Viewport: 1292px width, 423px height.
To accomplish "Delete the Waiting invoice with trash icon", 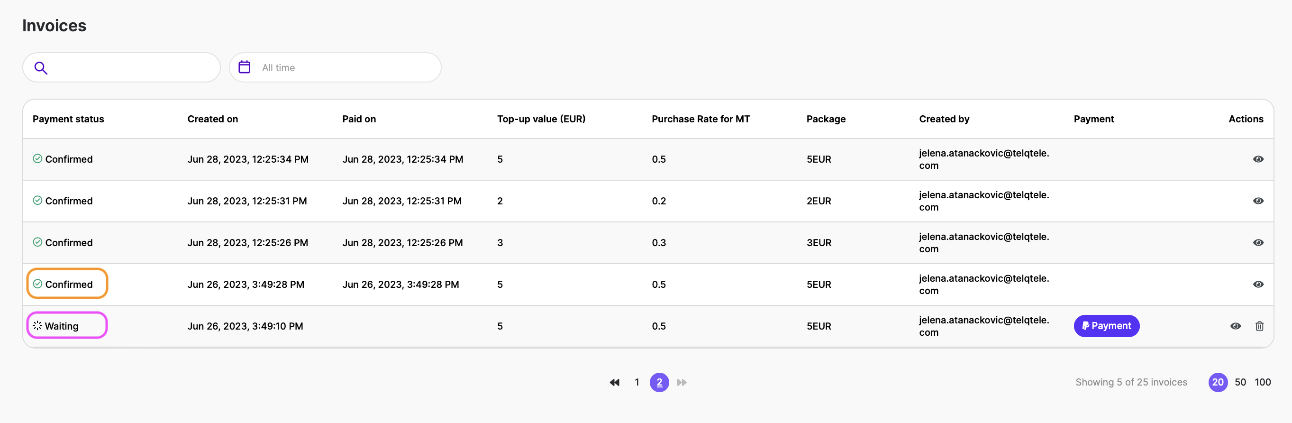I will (x=1259, y=326).
